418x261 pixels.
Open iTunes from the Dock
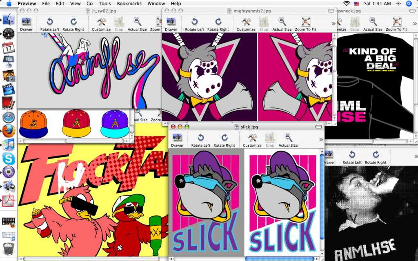pyautogui.click(x=9, y=145)
